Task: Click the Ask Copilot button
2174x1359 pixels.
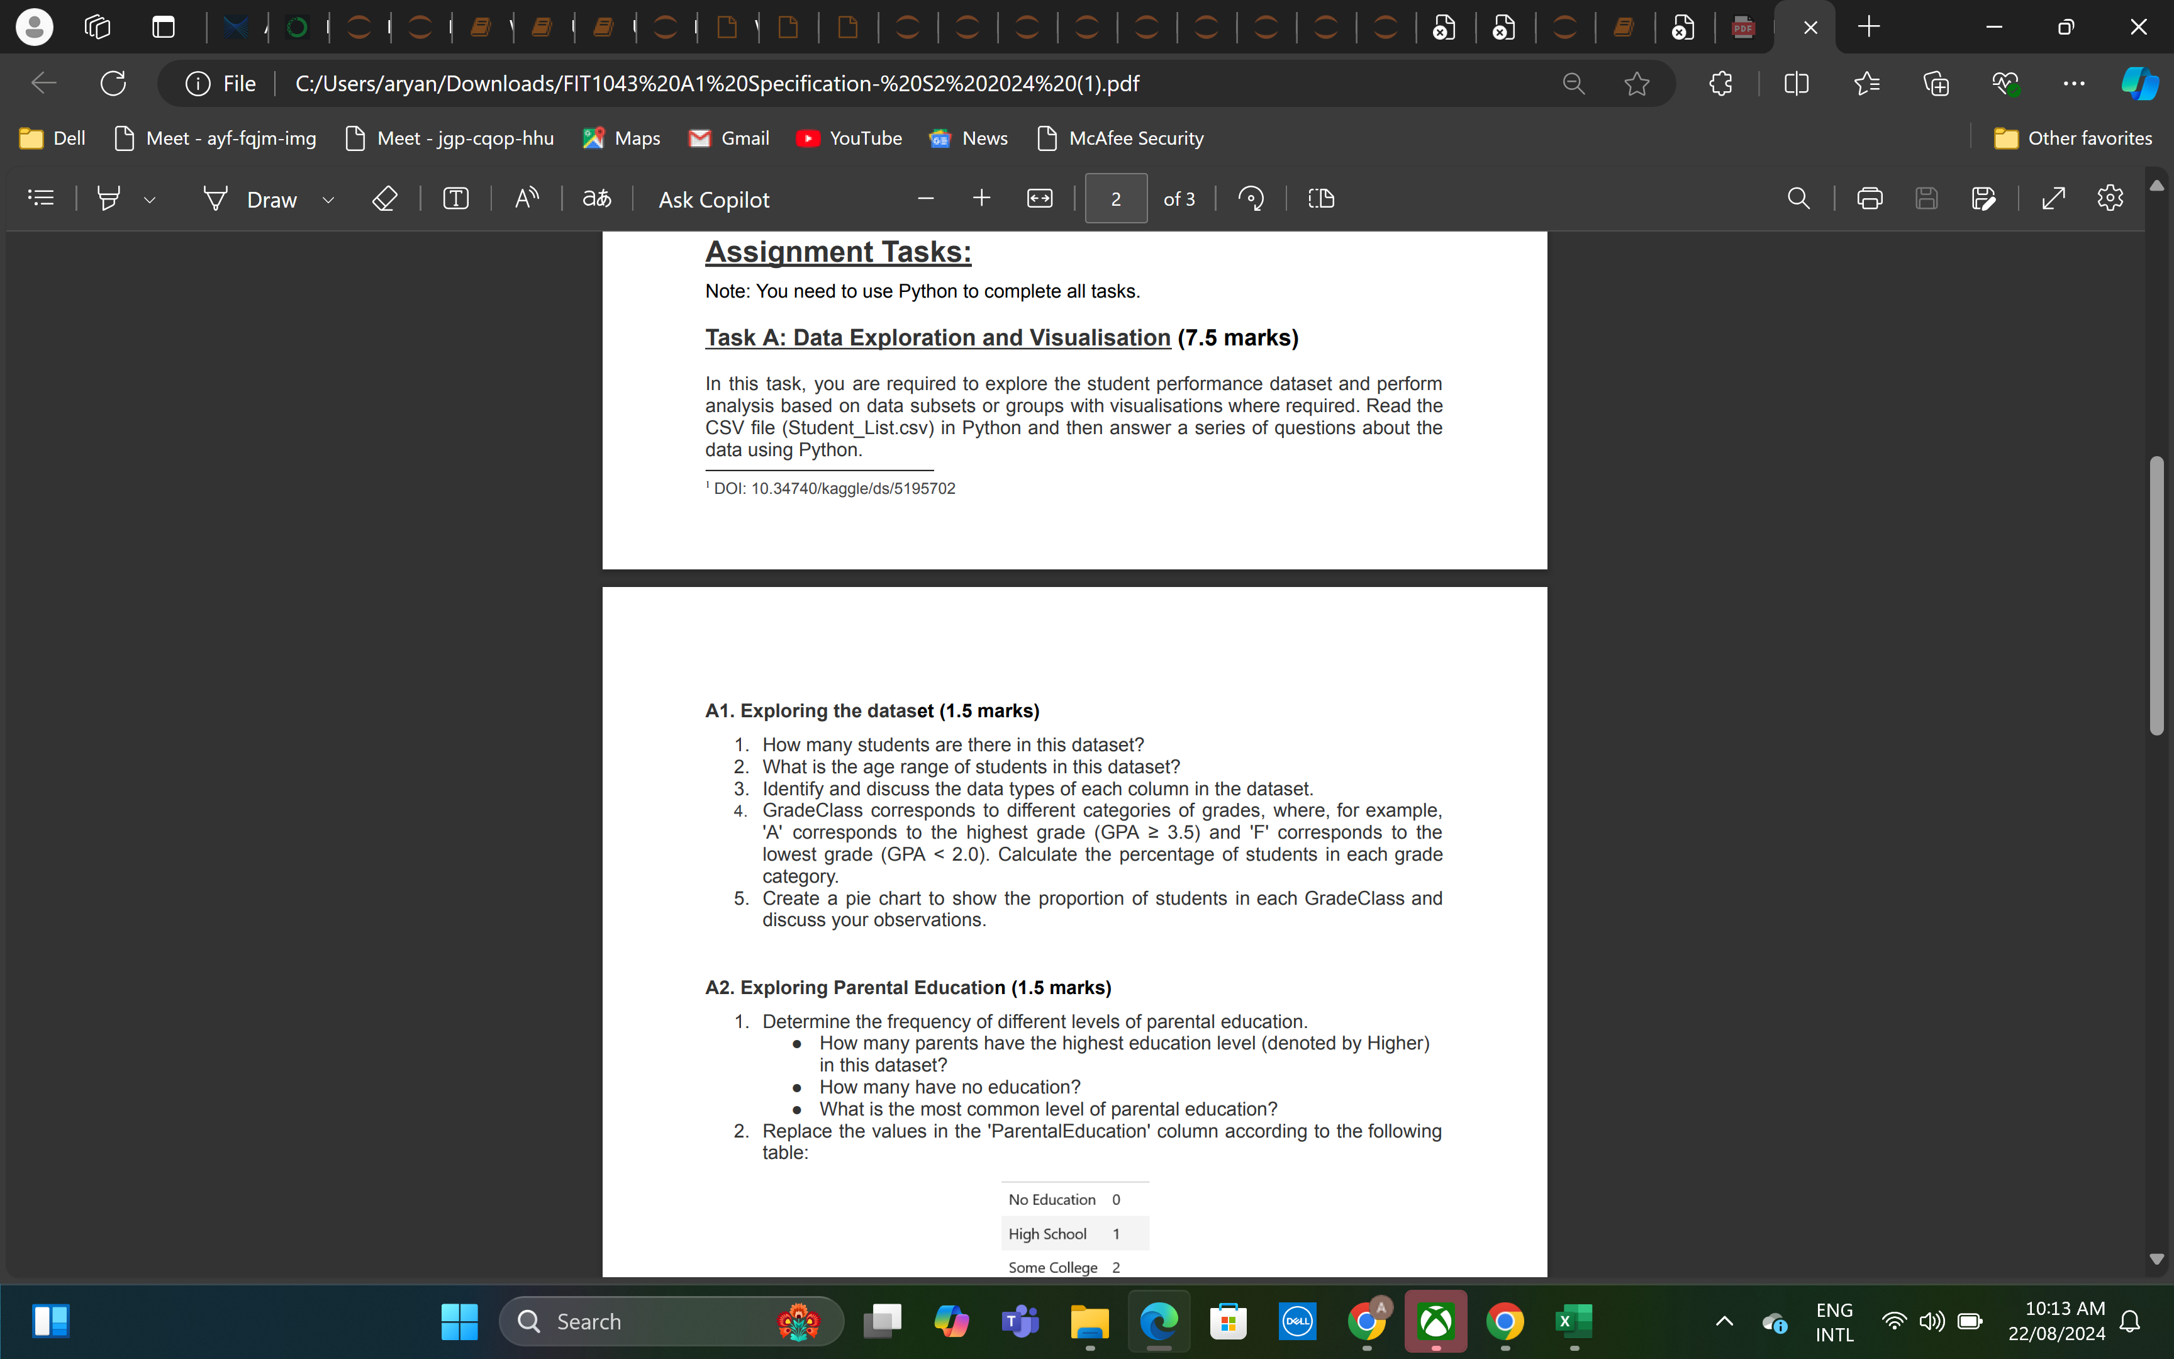Action: [x=713, y=198]
